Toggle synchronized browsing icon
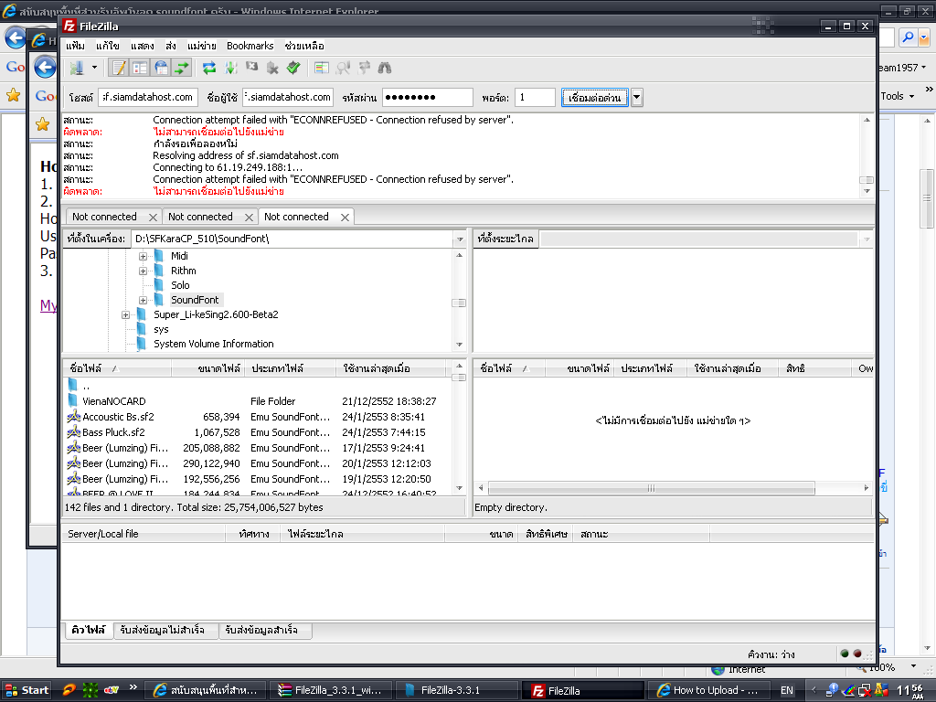This screenshot has width=936, height=702. point(364,68)
